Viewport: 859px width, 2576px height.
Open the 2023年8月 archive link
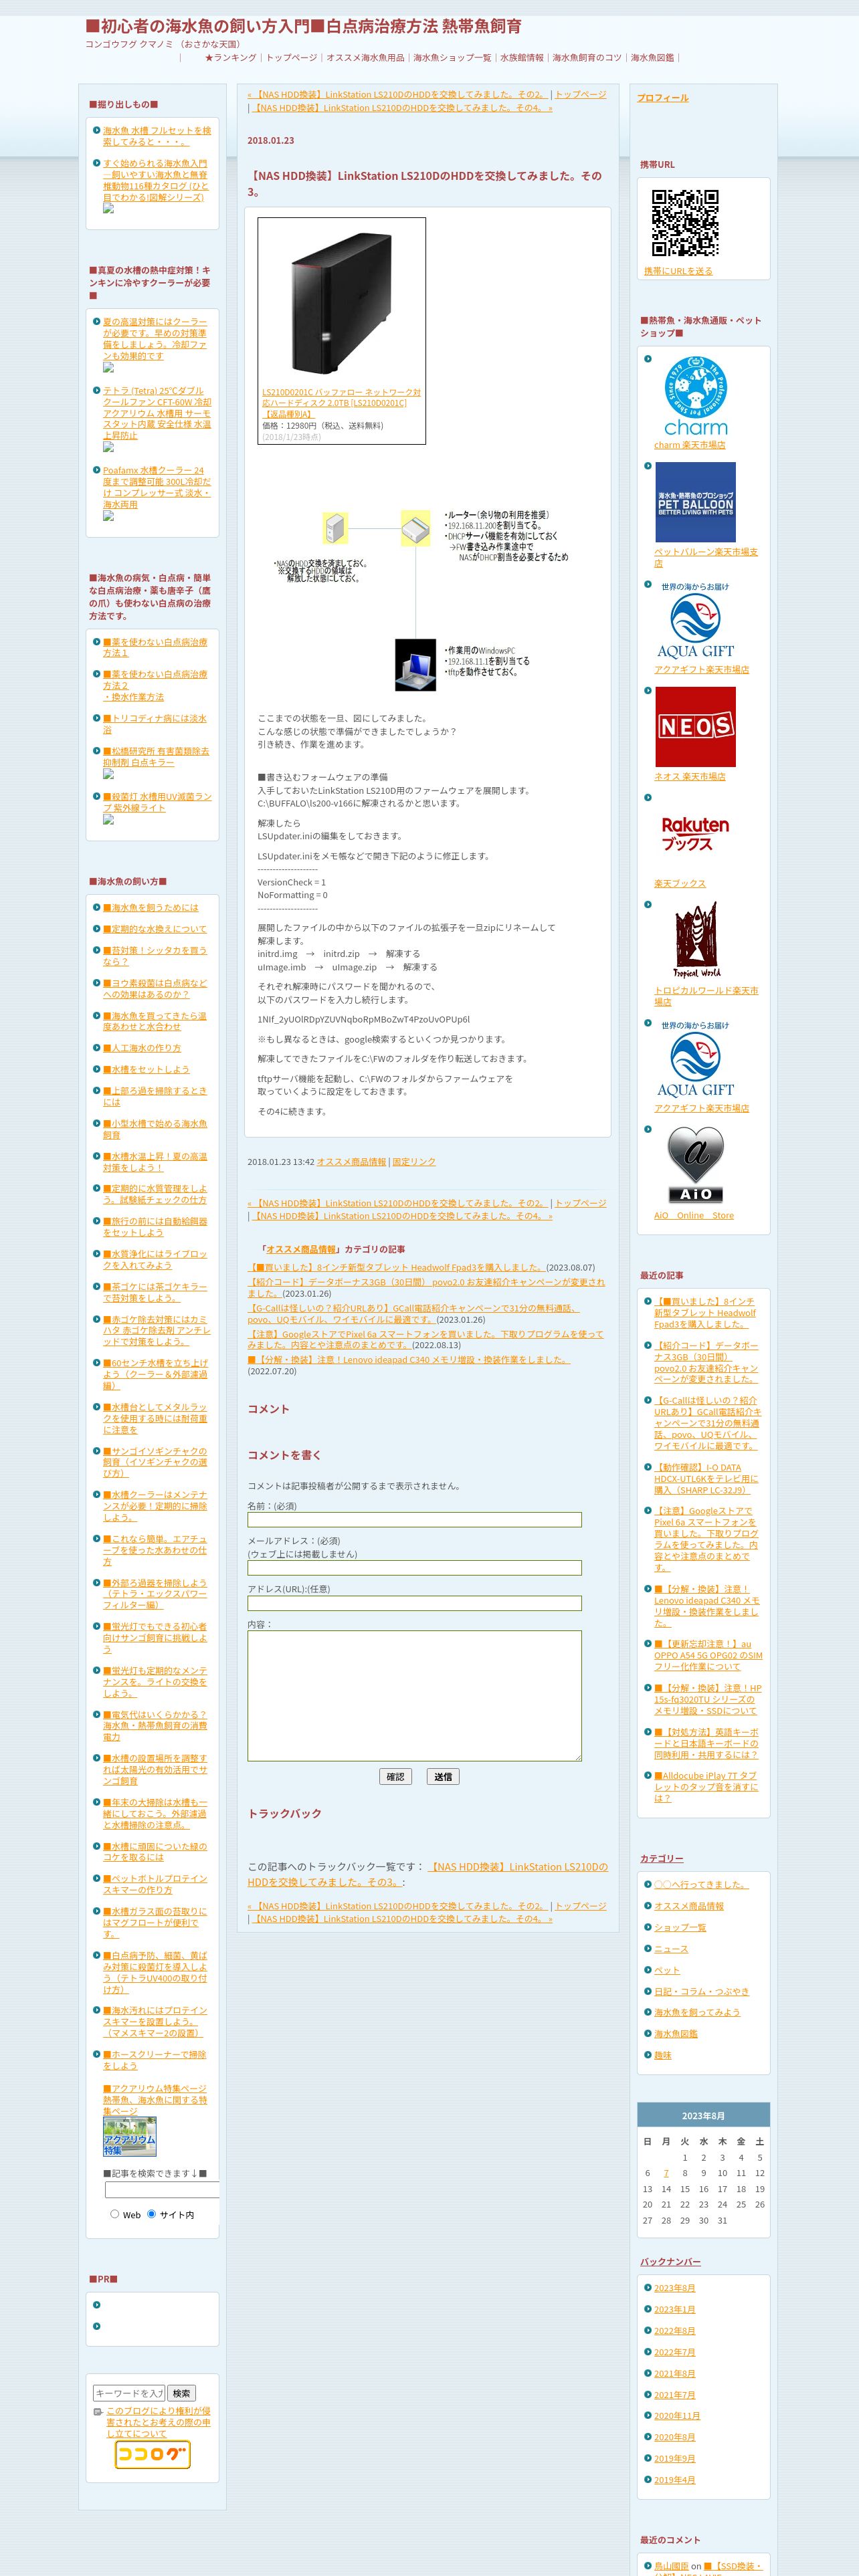tap(674, 2288)
